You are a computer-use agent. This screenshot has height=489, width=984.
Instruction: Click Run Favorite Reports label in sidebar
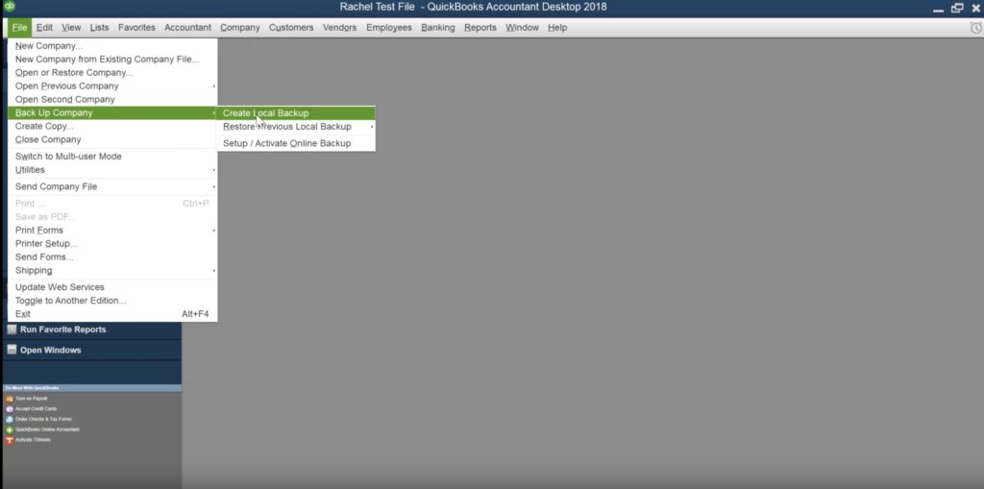pos(62,330)
